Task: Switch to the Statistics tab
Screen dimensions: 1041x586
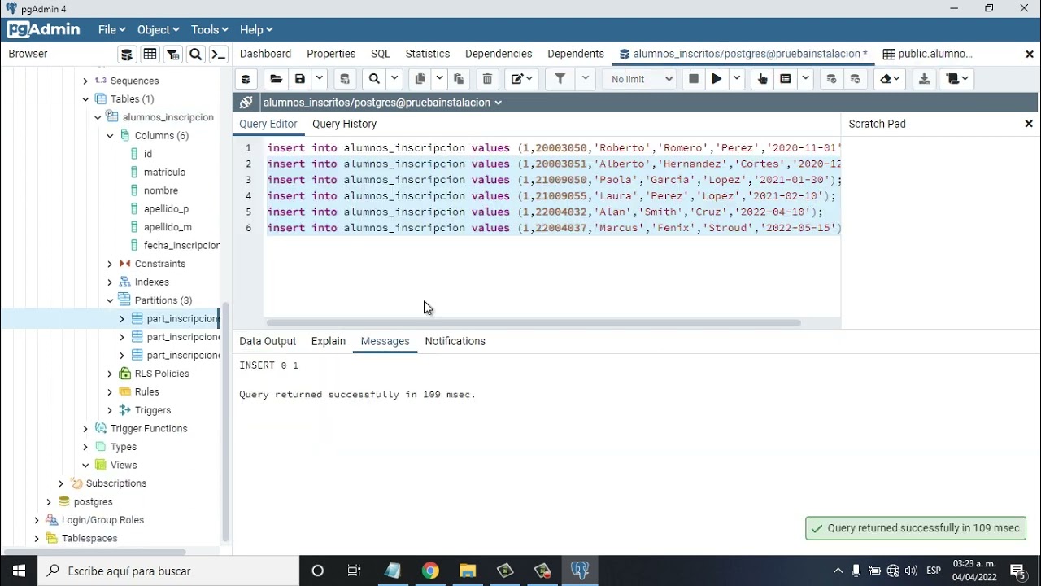Action: point(428,54)
